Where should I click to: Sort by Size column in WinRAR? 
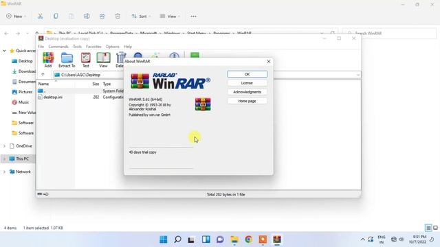[96, 84]
